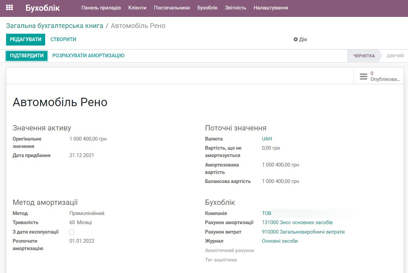Open account 131000 Знос основних засобів

(297, 222)
